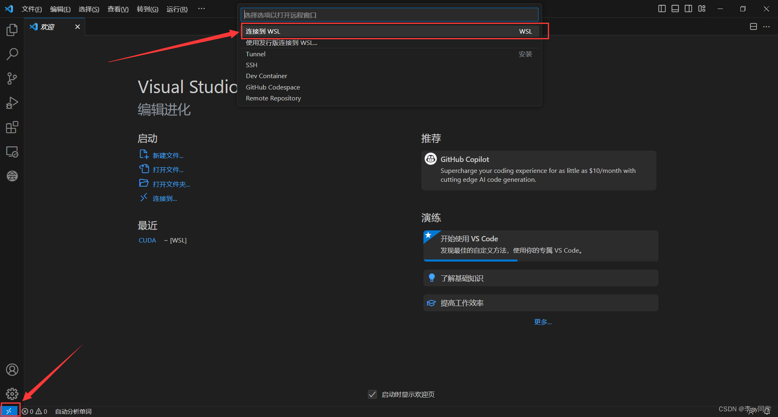The width and height of the screenshot is (778, 417).
Task: Open the File menu
Action: coord(32,9)
